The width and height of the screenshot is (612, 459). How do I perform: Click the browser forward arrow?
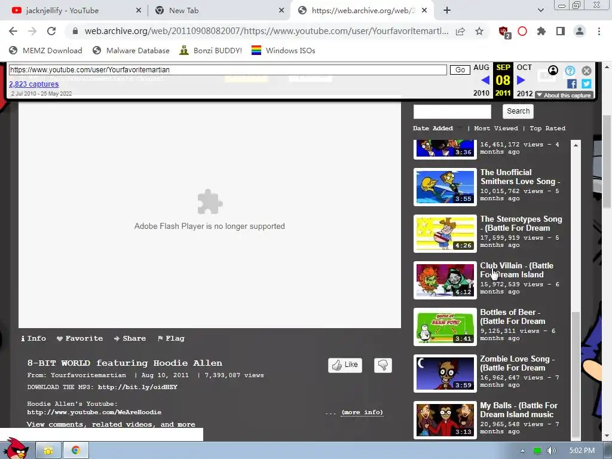(32, 31)
